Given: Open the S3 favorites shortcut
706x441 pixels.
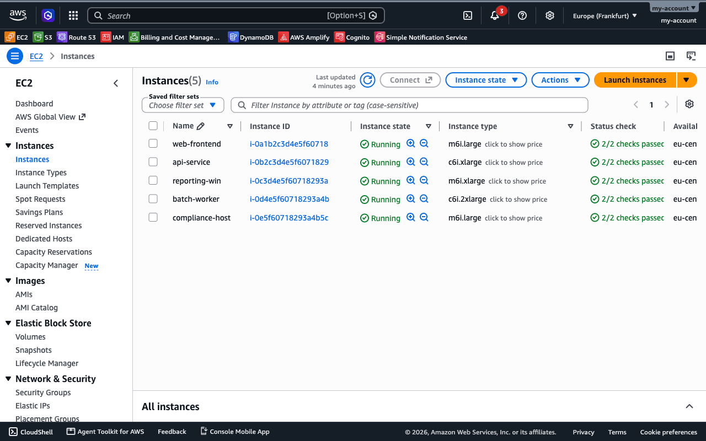Looking at the screenshot, I should [x=43, y=37].
